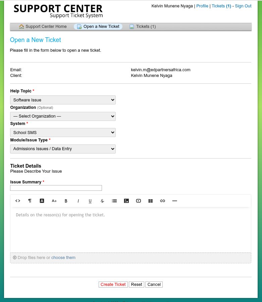The height and width of the screenshot is (302, 262).
Task: Click the 'Open a New Ticket' page heading
Action: 36,40
